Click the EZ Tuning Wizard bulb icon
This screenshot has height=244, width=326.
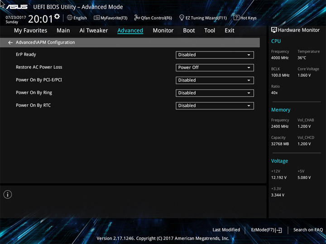click(182, 18)
